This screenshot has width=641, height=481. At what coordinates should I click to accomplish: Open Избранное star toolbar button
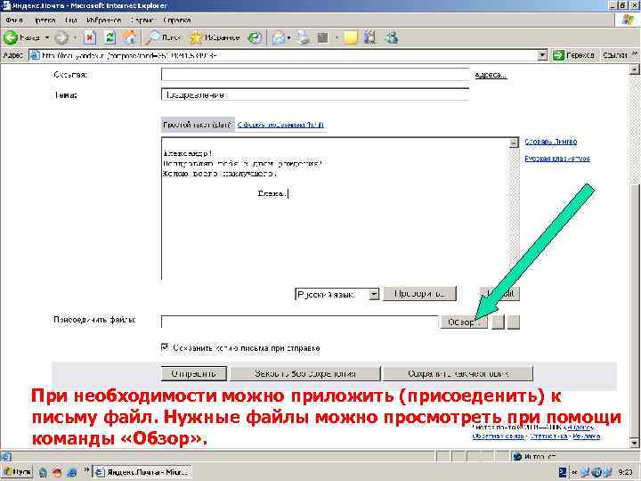pos(215,37)
